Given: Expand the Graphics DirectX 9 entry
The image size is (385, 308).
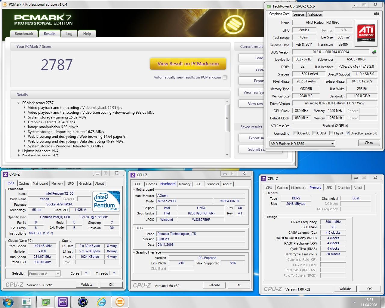Looking at the screenshot, I should coord(25,122).
